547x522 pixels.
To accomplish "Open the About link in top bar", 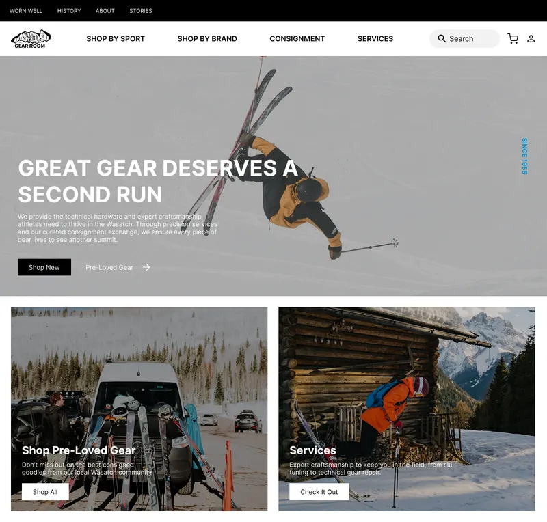I will pos(105,11).
